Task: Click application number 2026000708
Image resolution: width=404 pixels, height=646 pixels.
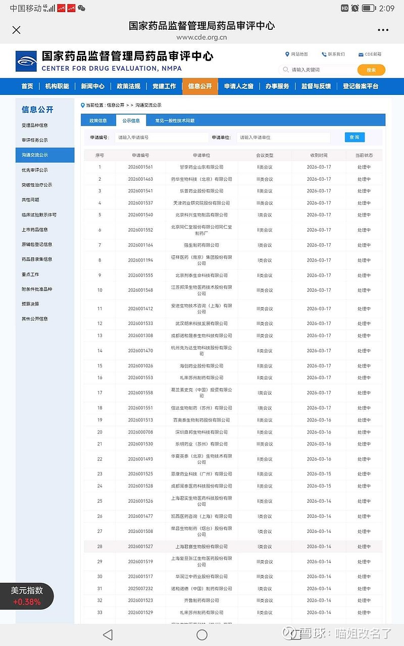Action: 140,432
